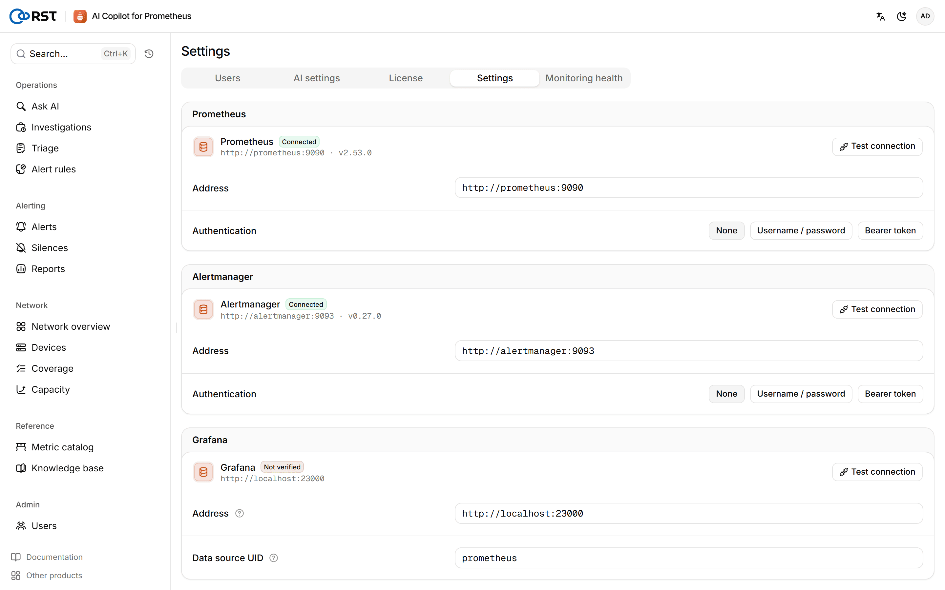Click the language translate icon
Image resolution: width=945 pixels, height=590 pixels.
(x=880, y=16)
